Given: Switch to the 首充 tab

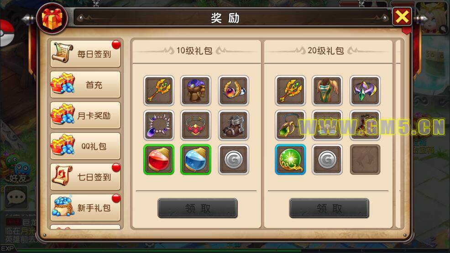Looking at the screenshot, I should coord(85,85).
